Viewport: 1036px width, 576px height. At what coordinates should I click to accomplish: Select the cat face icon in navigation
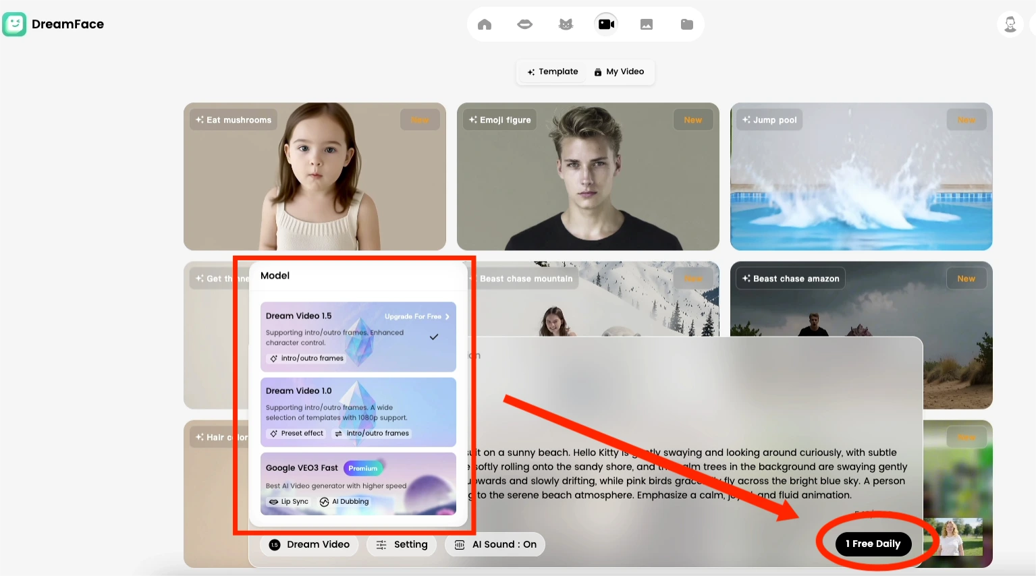tap(566, 24)
